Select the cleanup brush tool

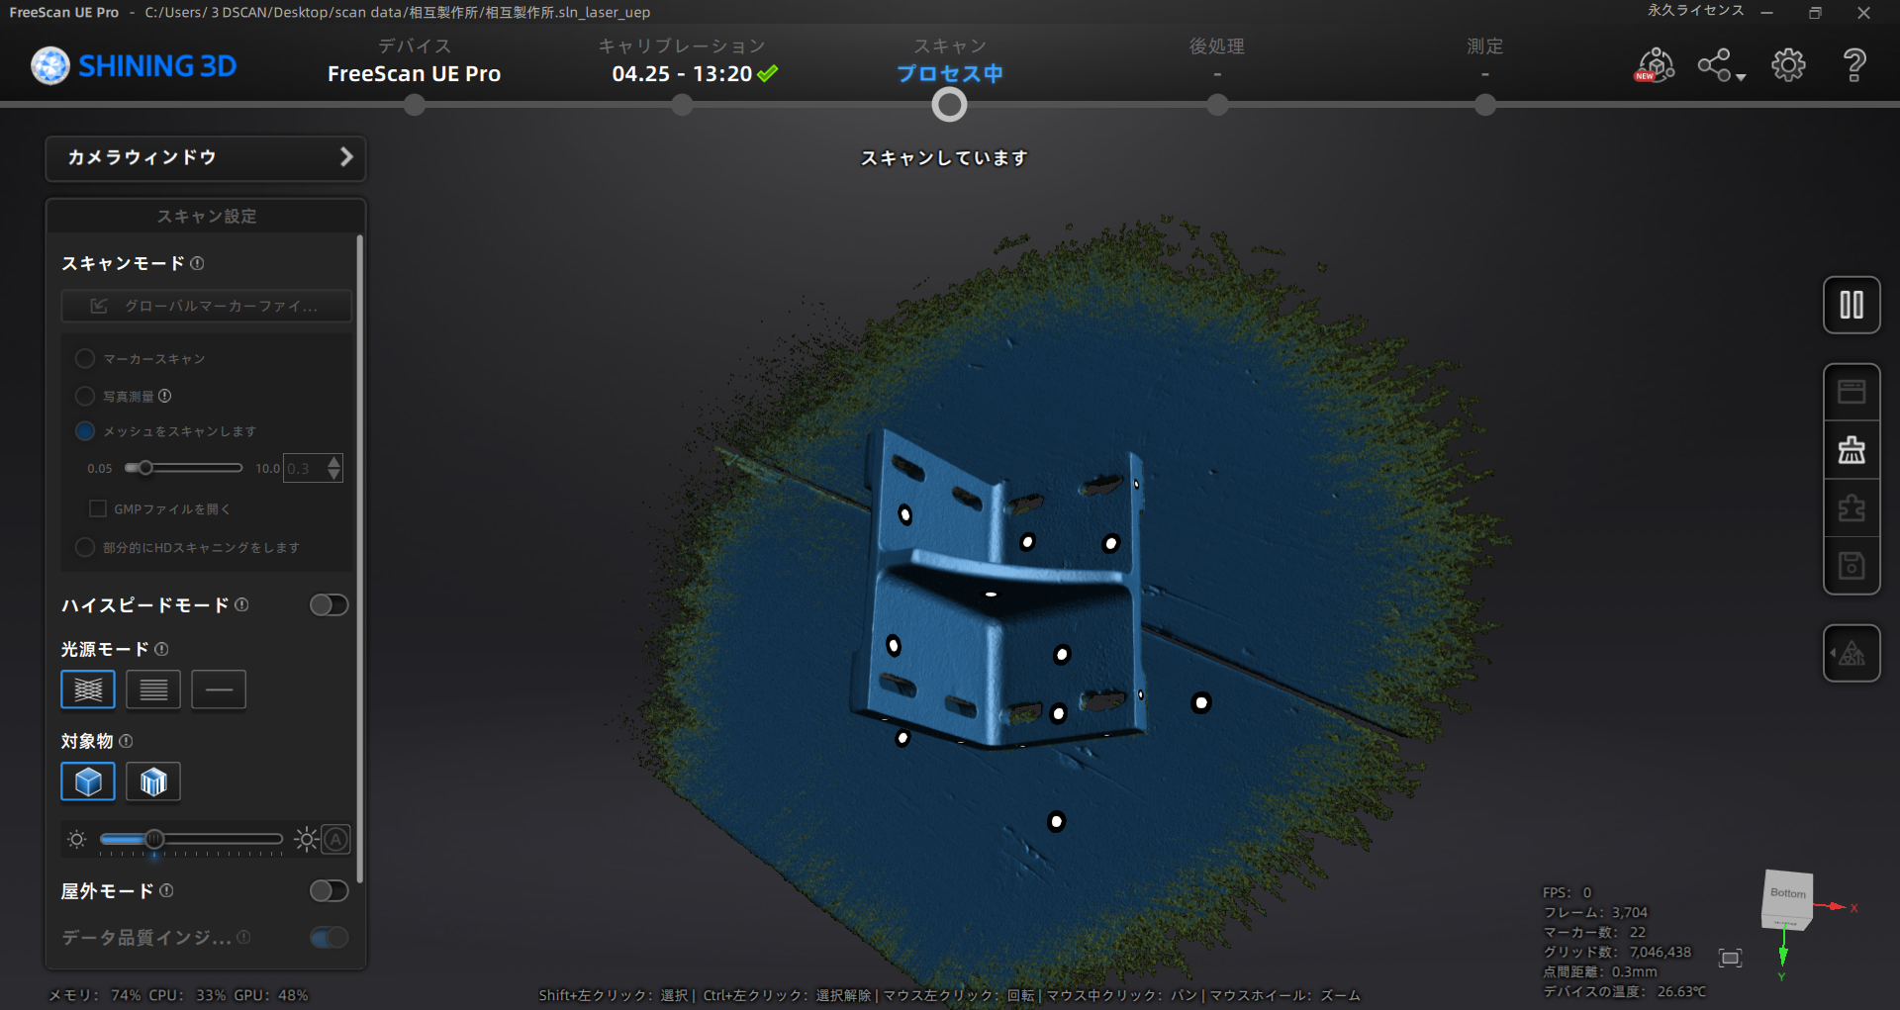tap(1851, 449)
